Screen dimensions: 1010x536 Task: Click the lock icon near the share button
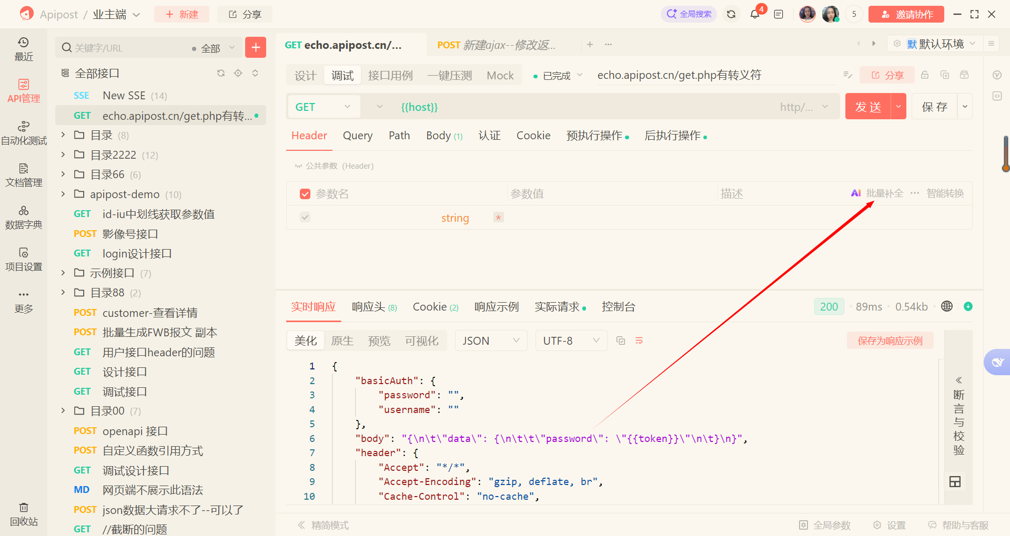click(925, 75)
